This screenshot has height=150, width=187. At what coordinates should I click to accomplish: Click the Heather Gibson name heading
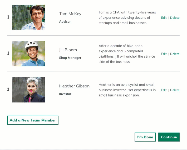pyautogui.click(x=74, y=86)
